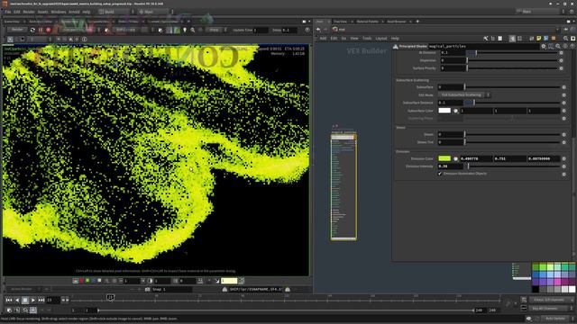Pause the render with the pause icon
This screenshot has width=577, height=324.
click(x=41, y=30)
